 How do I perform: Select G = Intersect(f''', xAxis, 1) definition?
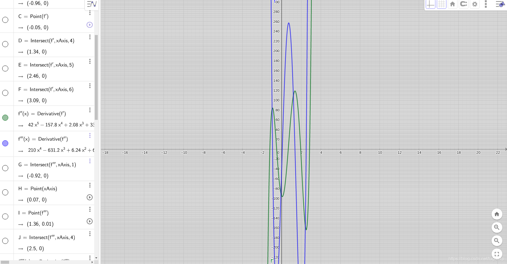pos(47,165)
